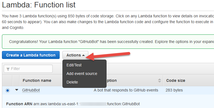214x108 pixels.
Task: Click the funnel icon in Filter box
Action: click(8, 69)
